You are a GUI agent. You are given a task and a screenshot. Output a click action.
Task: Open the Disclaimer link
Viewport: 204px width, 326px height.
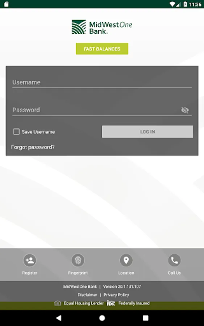[87, 295]
